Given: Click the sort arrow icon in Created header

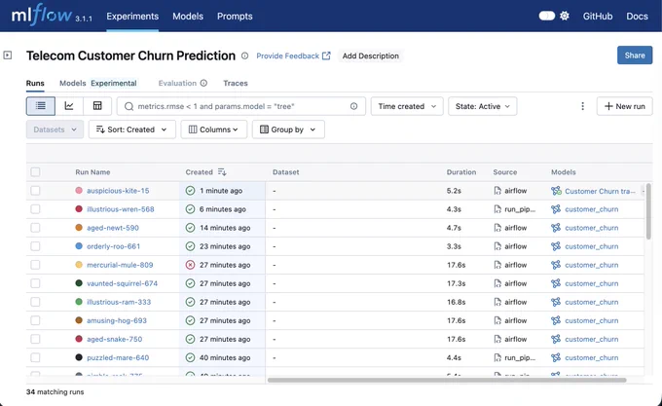Looking at the screenshot, I should pos(222,172).
